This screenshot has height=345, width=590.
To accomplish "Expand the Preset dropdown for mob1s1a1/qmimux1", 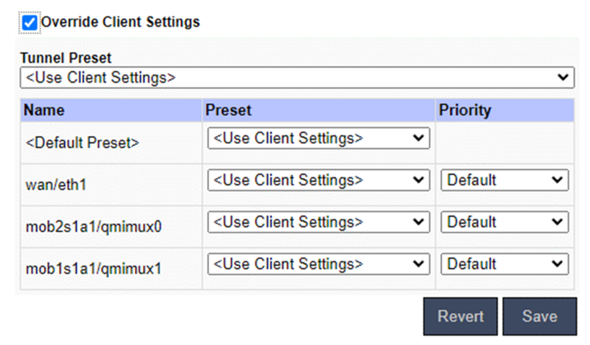I will click(x=318, y=264).
